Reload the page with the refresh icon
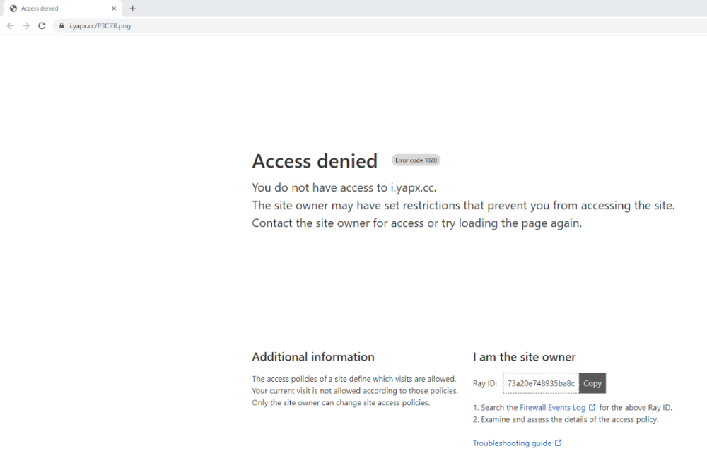 [42, 25]
